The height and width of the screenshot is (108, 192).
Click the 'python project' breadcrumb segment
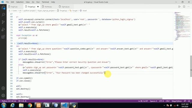tap(29, 11)
